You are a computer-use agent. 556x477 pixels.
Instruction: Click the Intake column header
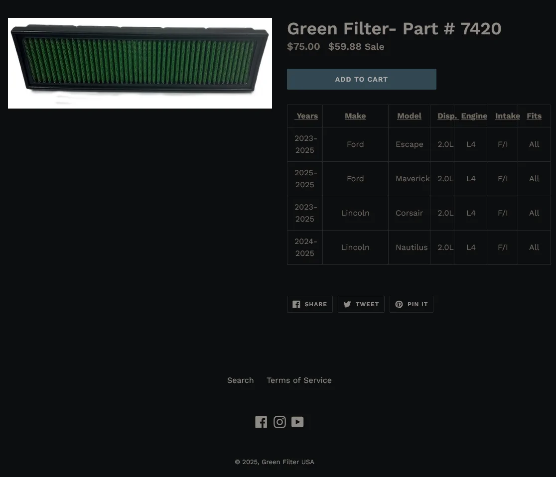click(507, 116)
